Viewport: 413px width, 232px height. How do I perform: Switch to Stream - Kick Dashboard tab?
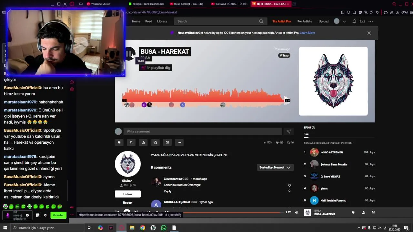coord(146,4)
